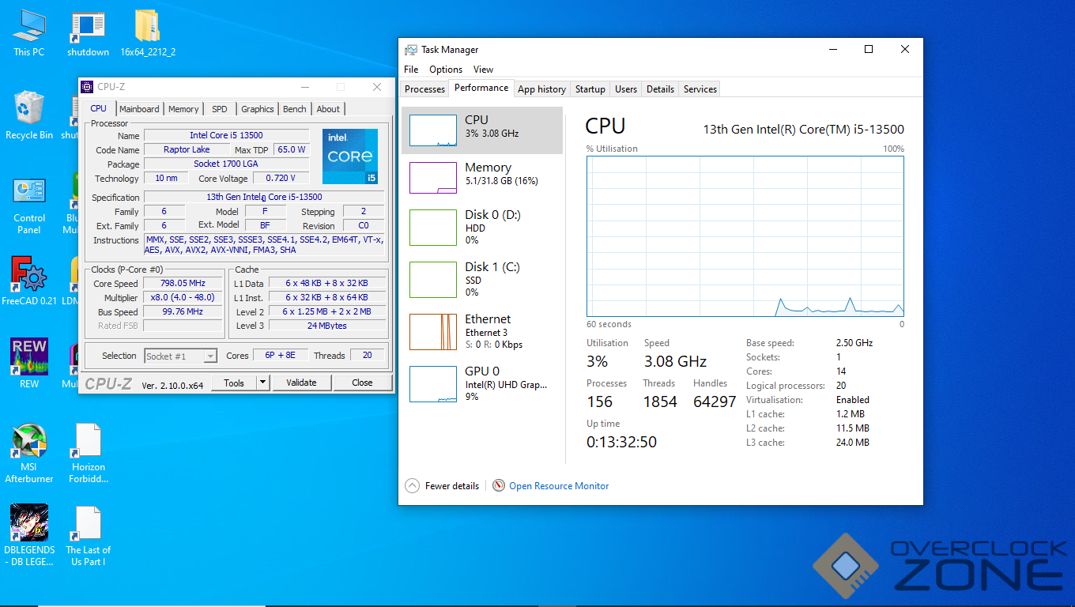Viewport: 1075px width, 607px height.
Task: Click the Cores value "6P + 8E"
Action: 280,356
